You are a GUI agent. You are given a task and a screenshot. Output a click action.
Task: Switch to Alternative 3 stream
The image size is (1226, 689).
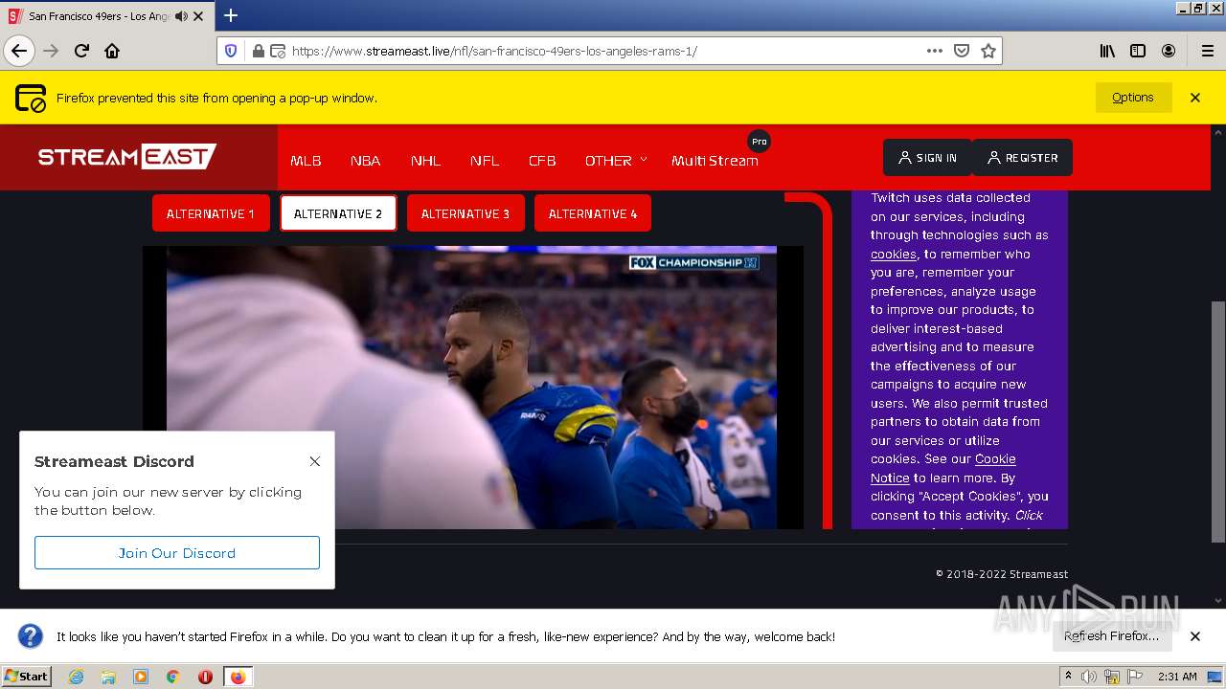465,213
